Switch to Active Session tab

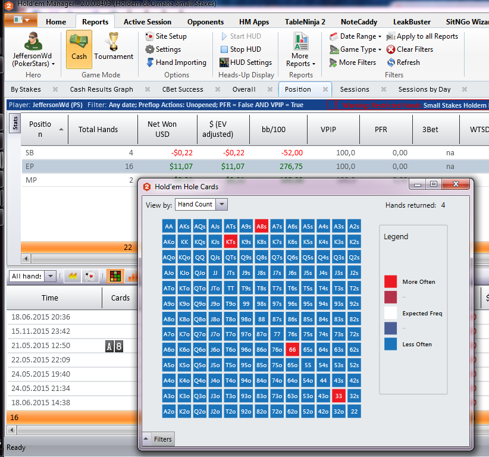click(148, 22)
